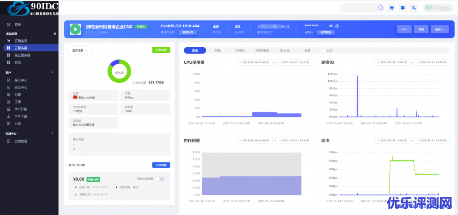Open the chat messages icon
The height and width of the screenshot is (215, 458).
click(403, 8)
